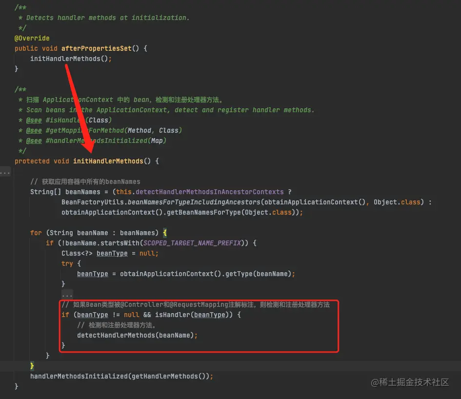Click the BeanFactoryUtils class name

click(x=93, y=202)
